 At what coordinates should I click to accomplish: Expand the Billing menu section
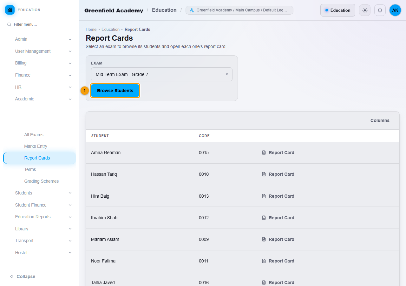(x=40, y=63)
